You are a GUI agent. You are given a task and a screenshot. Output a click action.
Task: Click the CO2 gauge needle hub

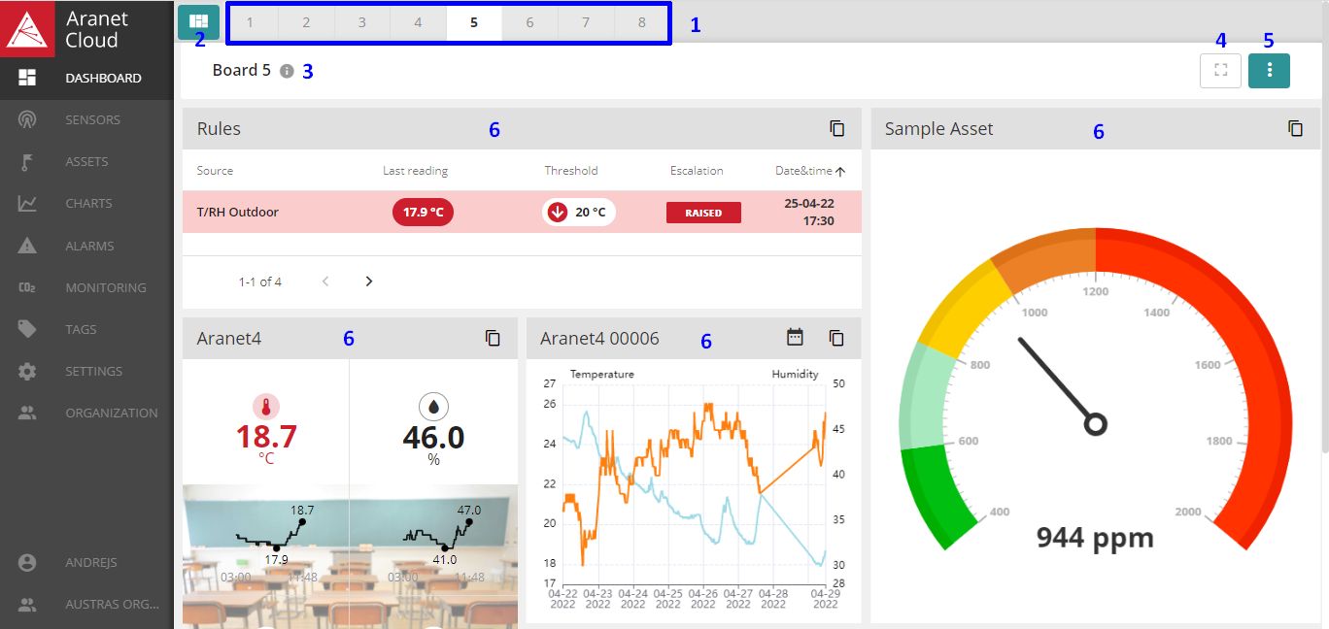pyautogui.click(x=1095, y=424)
